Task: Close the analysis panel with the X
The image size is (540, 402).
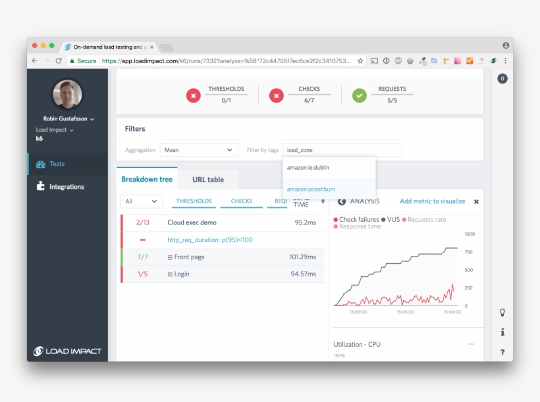Action: click(476, 202)
